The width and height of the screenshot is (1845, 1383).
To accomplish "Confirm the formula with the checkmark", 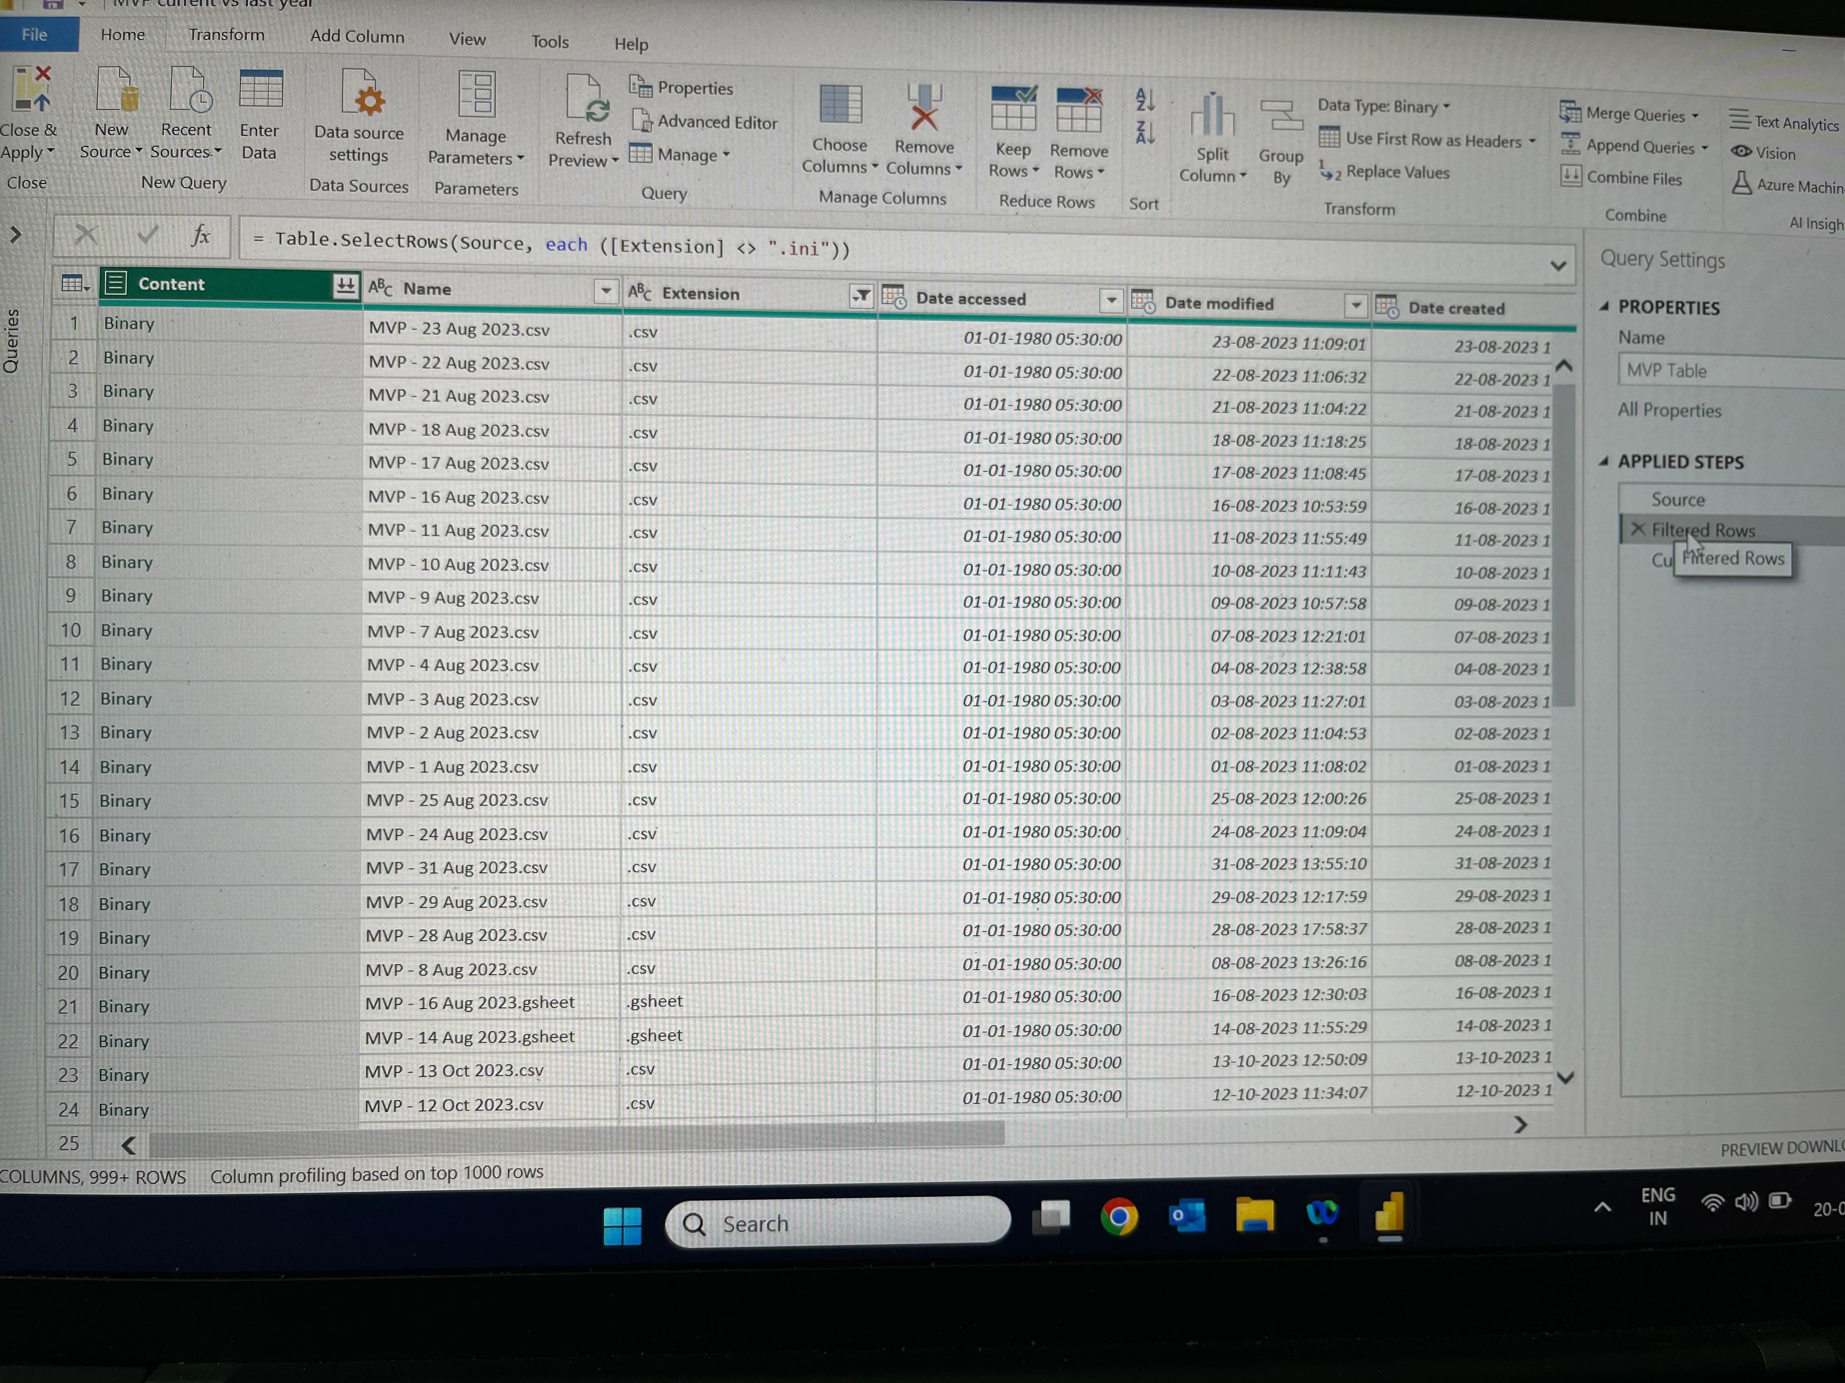I will point(148,236).
